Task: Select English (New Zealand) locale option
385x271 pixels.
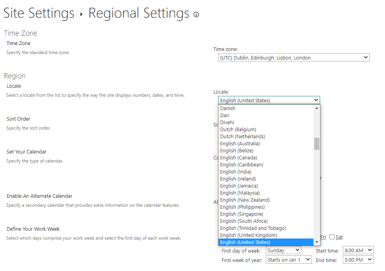Action: pyautogui.click(x=245, y=200)
